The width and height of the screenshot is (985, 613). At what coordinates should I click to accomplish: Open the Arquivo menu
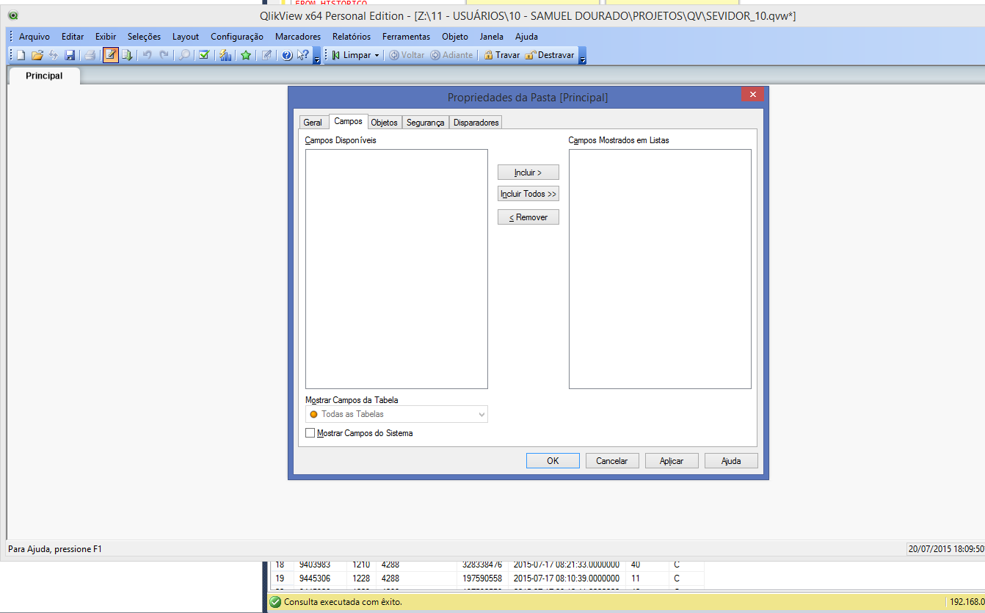pyautogui.click(x=34, y=36)
